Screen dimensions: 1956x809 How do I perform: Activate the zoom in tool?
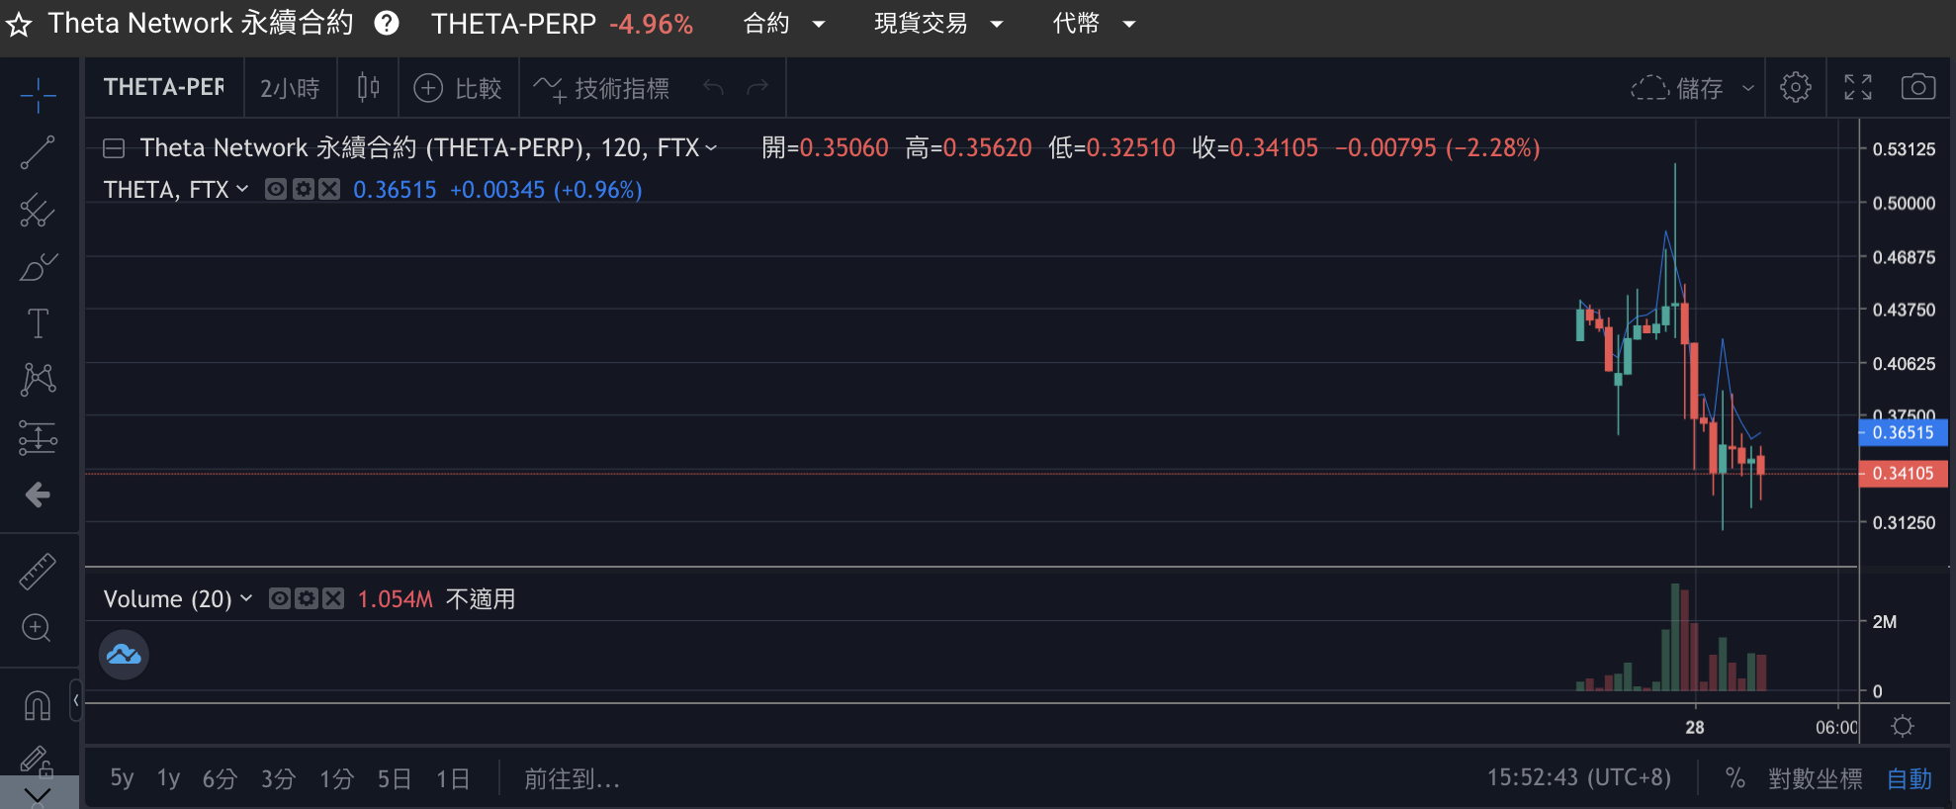38,628
